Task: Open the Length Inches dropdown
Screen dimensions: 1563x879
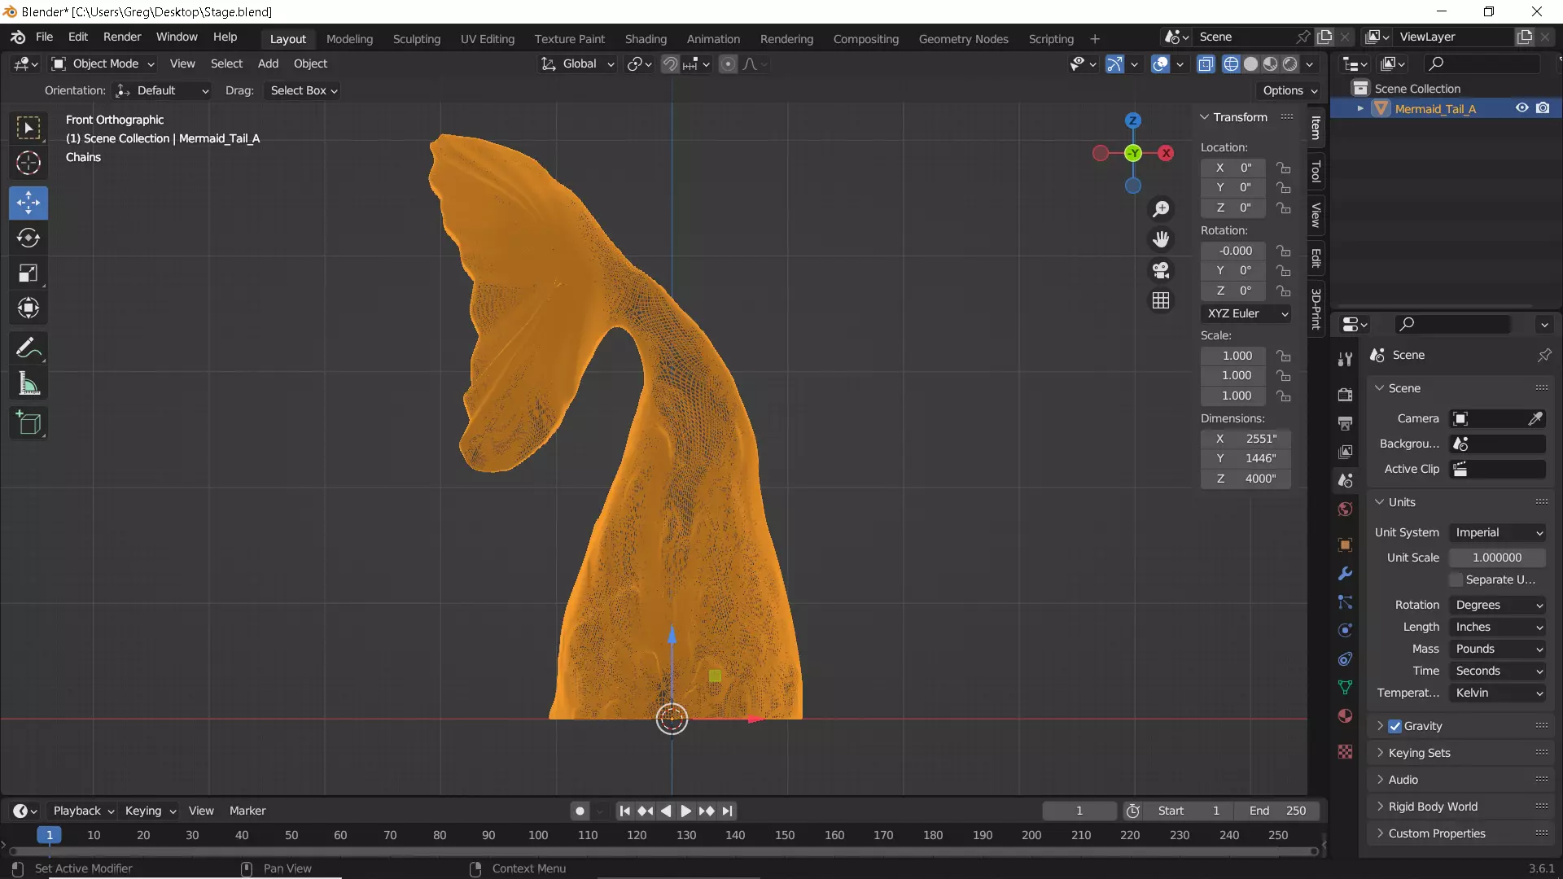Action: [1498, 627]
